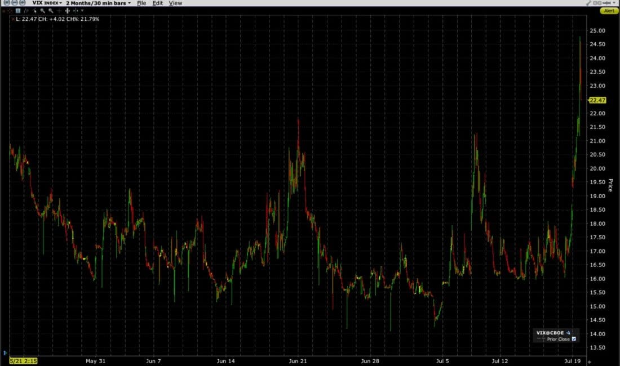The width and height of the screenshot is (620, 366).
Task: Select the arrow pointer tool
Action: [x=35, y=11]
